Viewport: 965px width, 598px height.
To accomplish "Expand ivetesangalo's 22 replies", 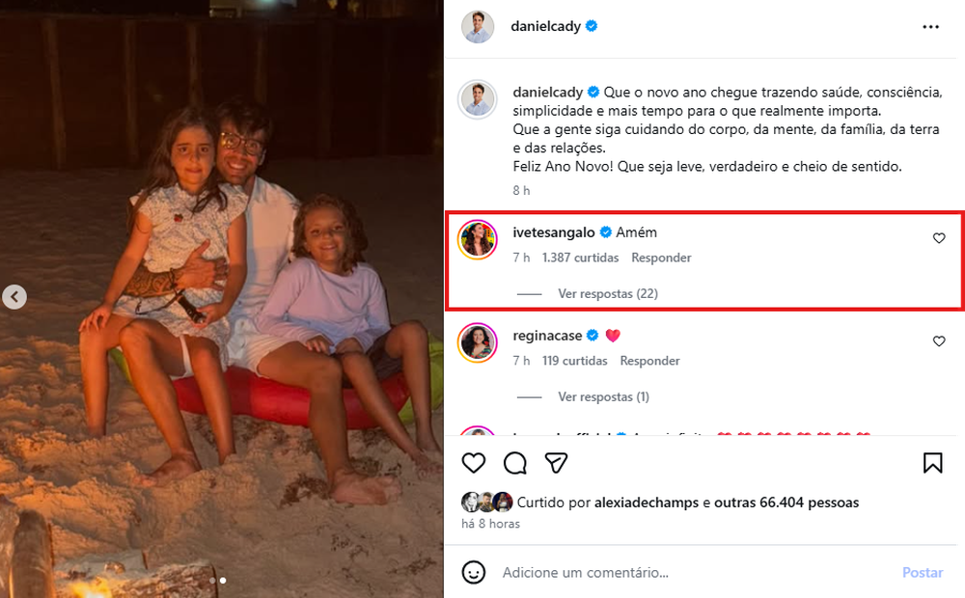I will 608,293.
